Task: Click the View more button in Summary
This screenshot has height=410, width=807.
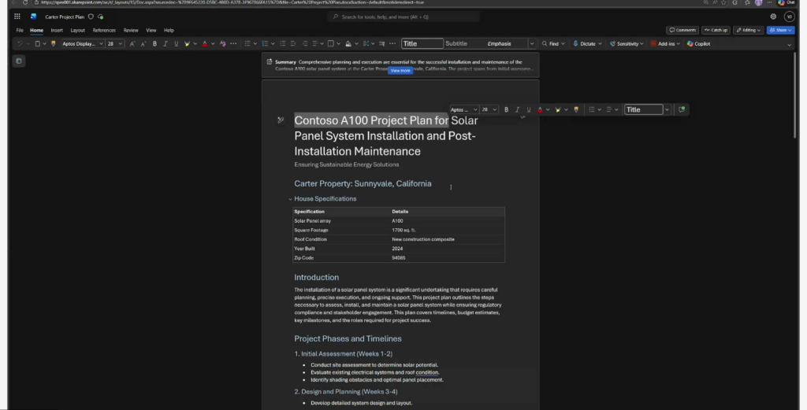Action: (x=400, y=71)
